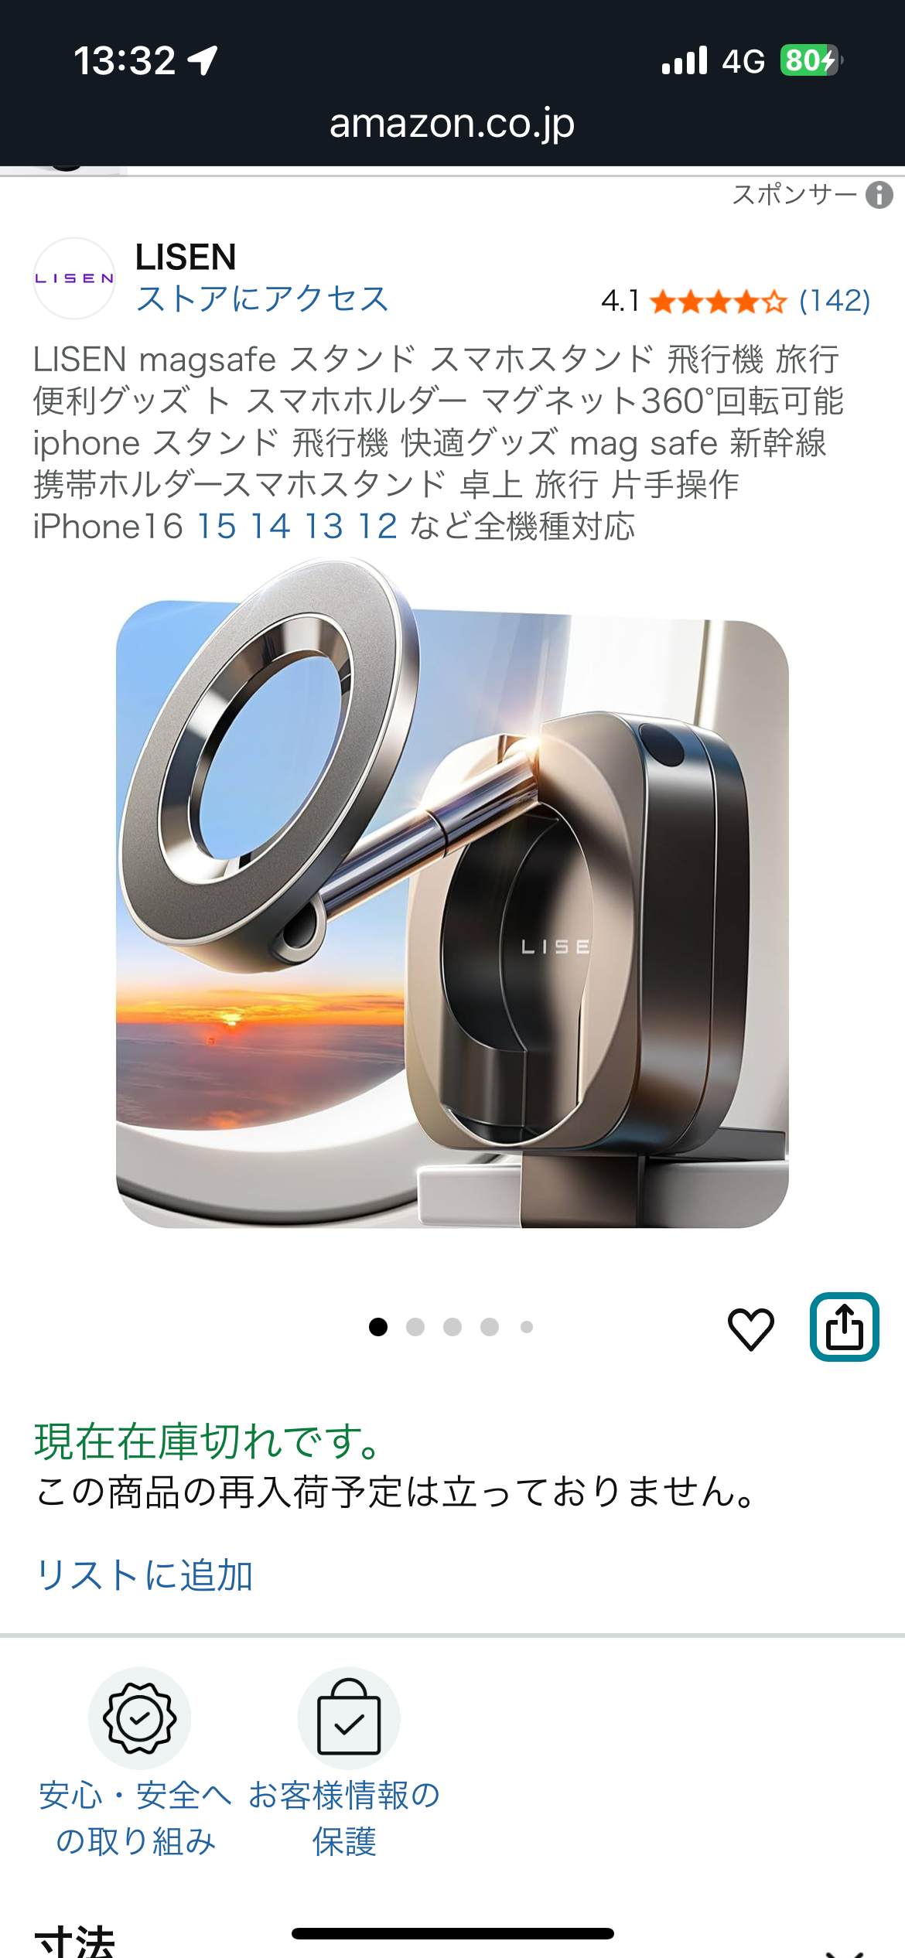
Task: Tap the お客様情報の保護 bag icon
Action: (349, 1718)
